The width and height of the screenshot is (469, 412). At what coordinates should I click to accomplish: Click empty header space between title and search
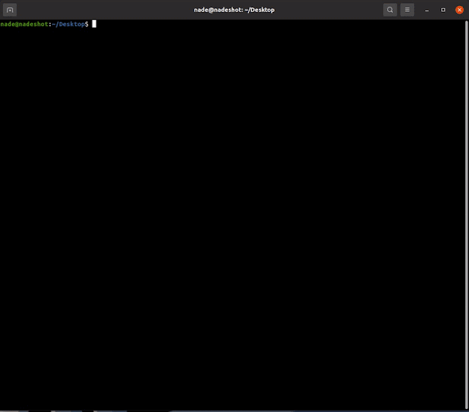tap(330, 10)
